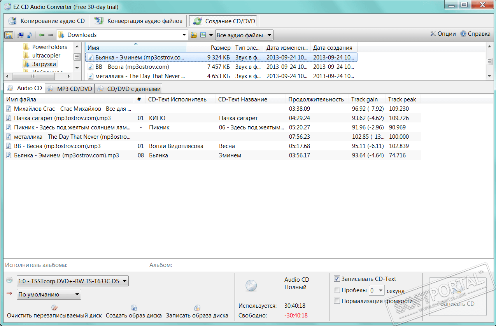The width and height of the screenshot is (496, 326).
Task: Open the Downloads path dropdown
Action: [184, 35]
